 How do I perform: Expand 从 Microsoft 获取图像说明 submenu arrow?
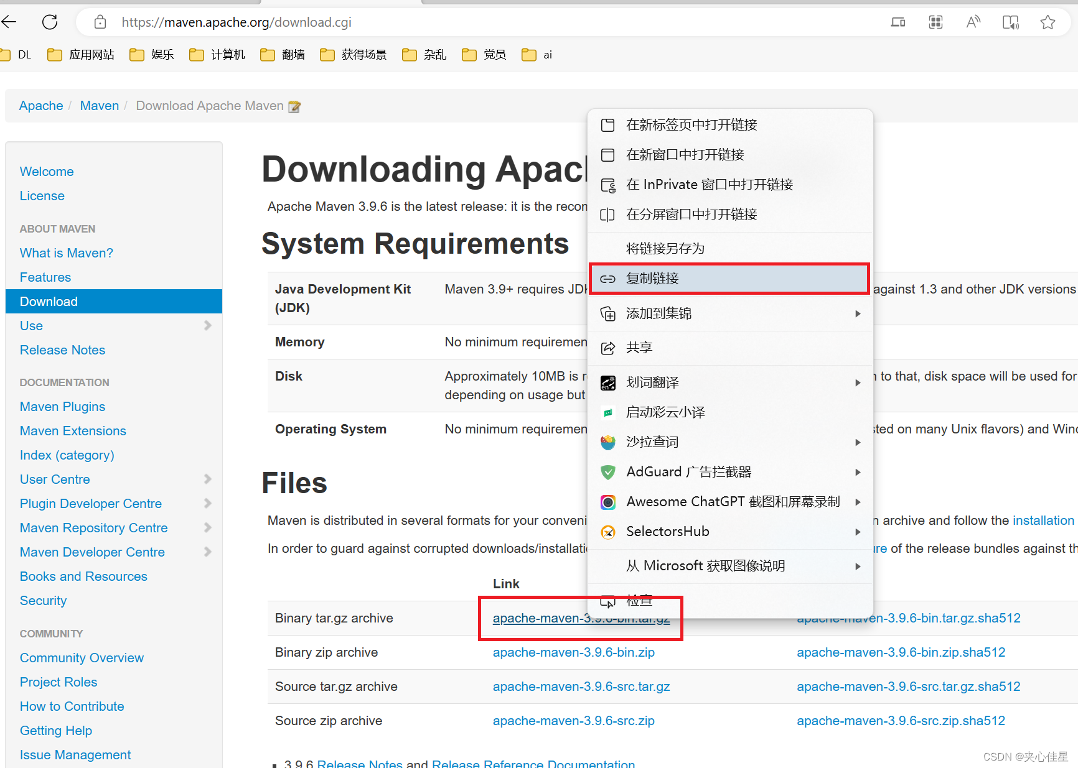click(x=858, y=566)
